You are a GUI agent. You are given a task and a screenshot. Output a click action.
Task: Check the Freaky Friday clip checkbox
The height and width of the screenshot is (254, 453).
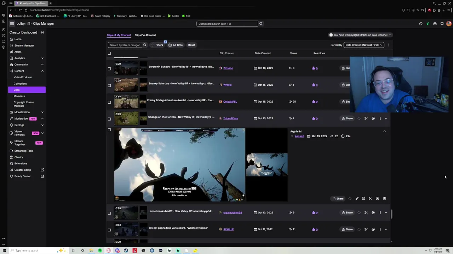click(109, 102)
